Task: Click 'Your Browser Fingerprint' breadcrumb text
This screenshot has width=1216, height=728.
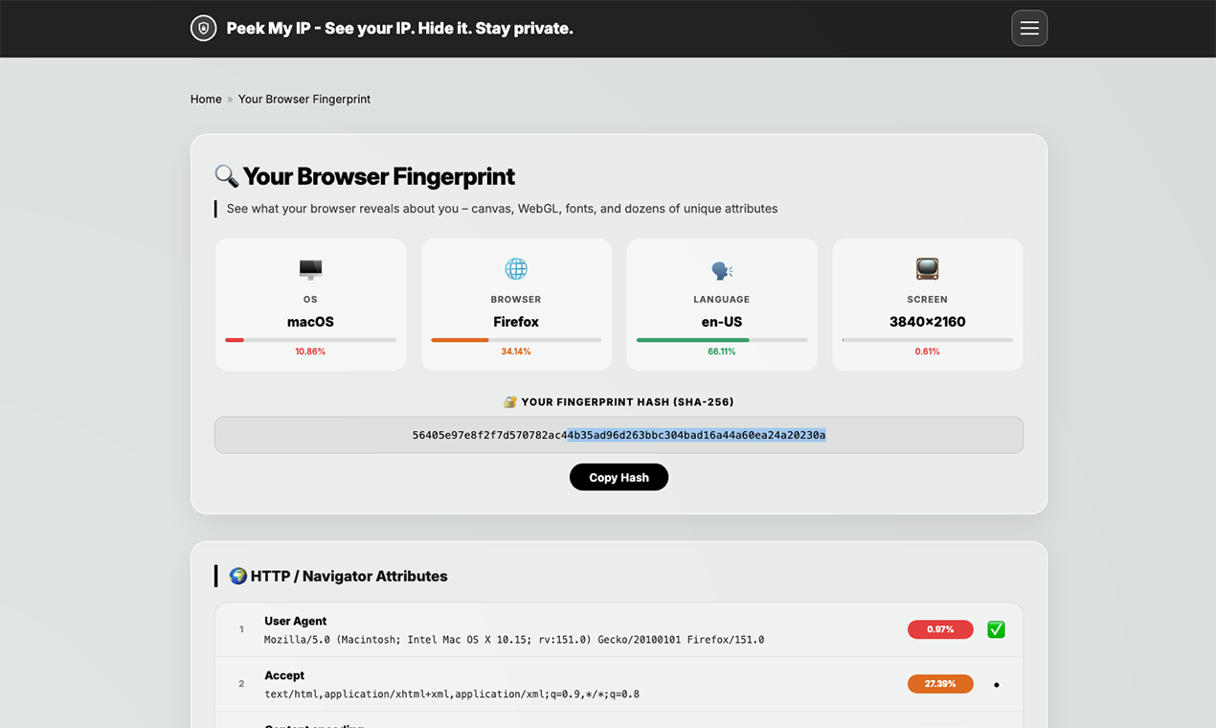Action: (x=304, y=100)
